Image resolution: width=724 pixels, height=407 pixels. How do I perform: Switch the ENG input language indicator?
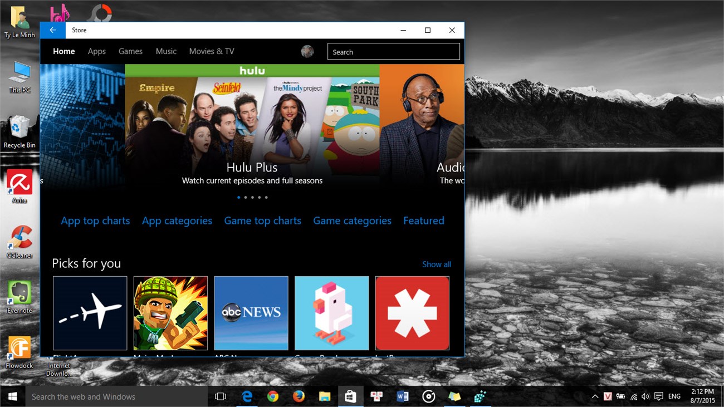point(674,396)
